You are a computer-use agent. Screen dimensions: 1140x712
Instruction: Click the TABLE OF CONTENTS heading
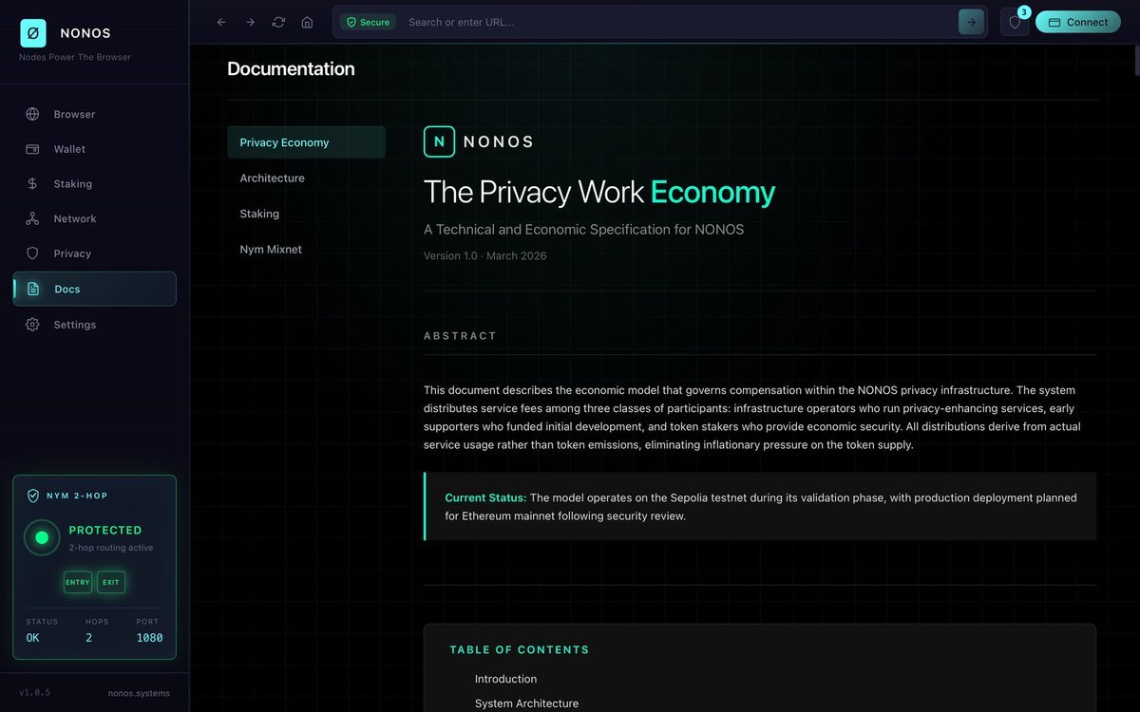(x=520, y=650)
